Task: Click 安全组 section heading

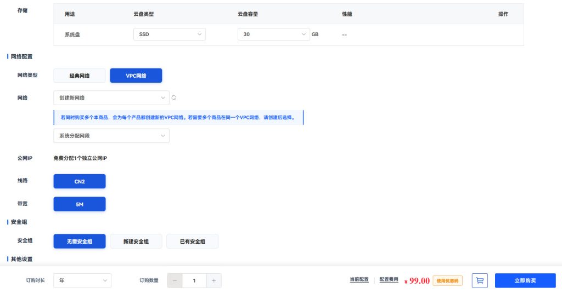Action: click(x=19, y=222)
